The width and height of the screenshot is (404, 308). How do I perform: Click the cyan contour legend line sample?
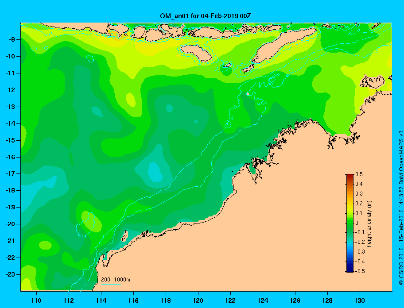111,284
